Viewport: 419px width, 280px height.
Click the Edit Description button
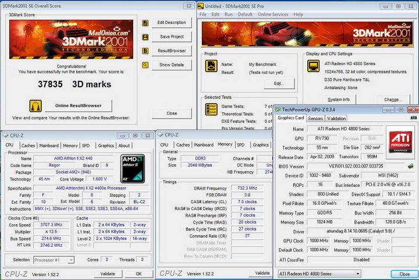[172, 23]
